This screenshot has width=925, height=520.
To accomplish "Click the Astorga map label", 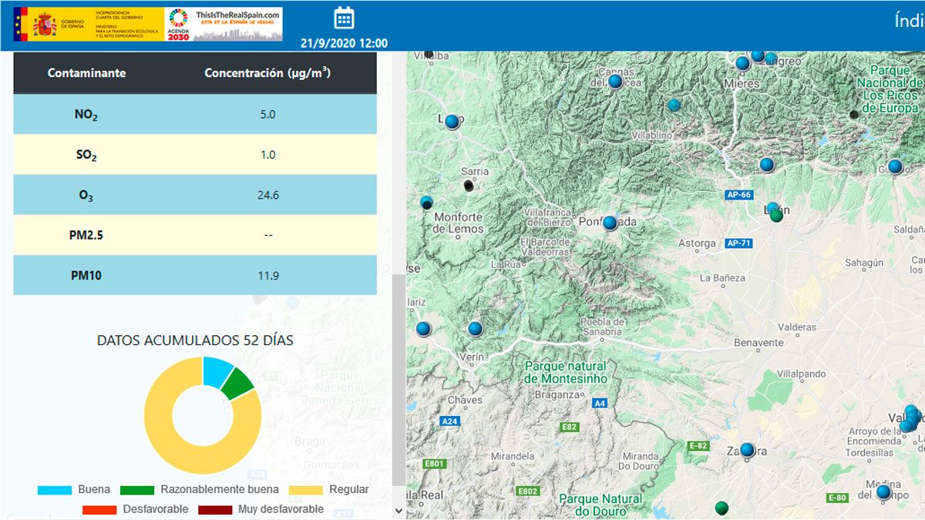I will click(x=697, y=243).
